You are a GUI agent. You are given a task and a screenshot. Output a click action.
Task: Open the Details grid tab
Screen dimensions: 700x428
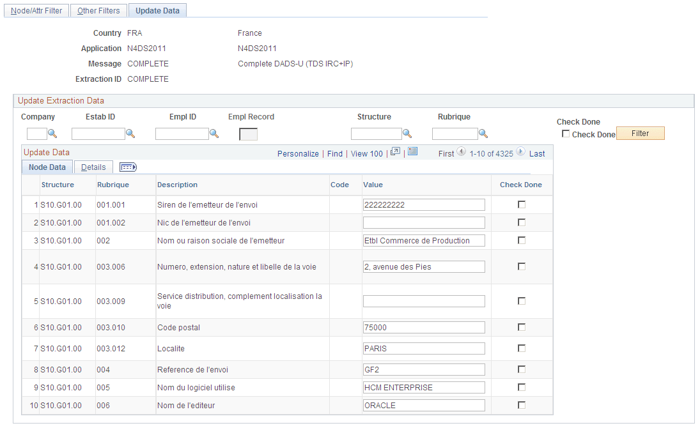pos(93,167)
